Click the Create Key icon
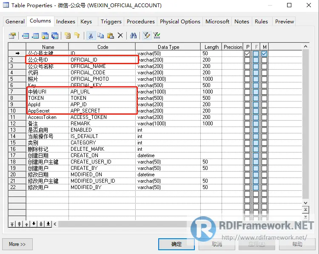The width and height of the screenshot is (319, 254). (77, 36)
